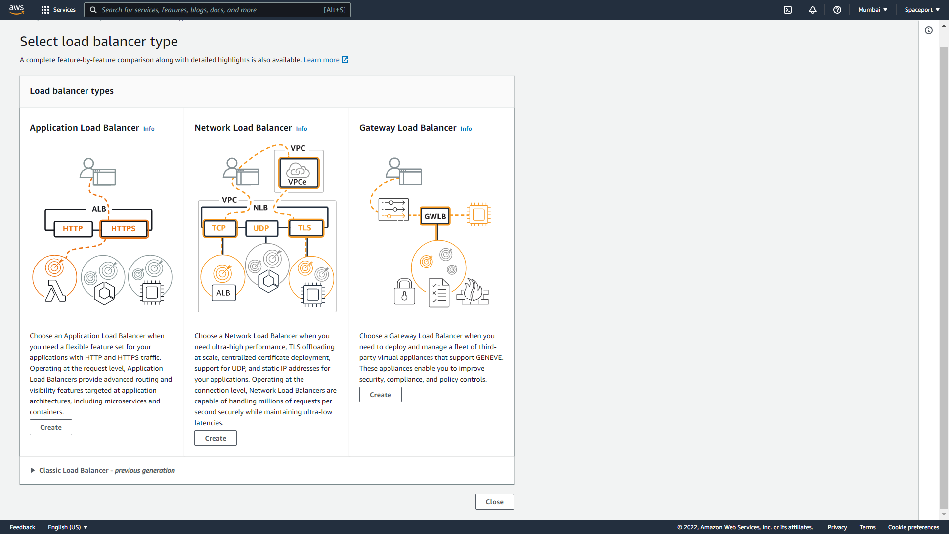This screenshot has width=949, height=534.
Task: Click the search services input field
Action: click(x=217, y=10)
